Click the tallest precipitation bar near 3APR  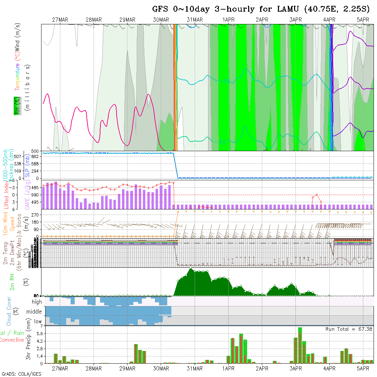(x=300, y=345)
